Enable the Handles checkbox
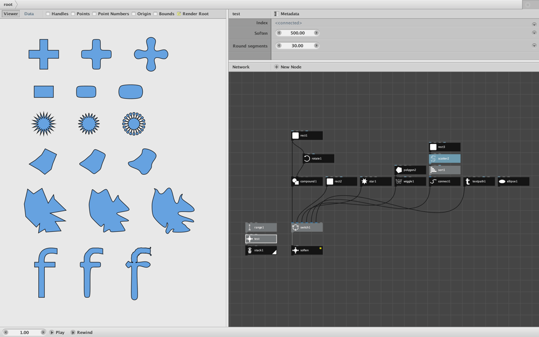This screenshot has width=539, height=337. tap(48, 14)
